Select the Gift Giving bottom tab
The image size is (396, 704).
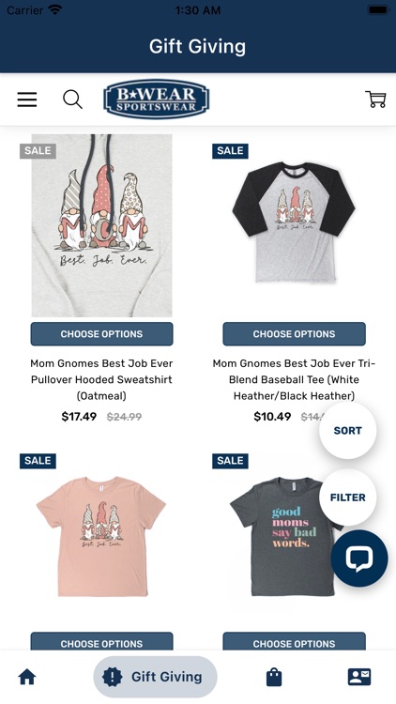(156, 677)
